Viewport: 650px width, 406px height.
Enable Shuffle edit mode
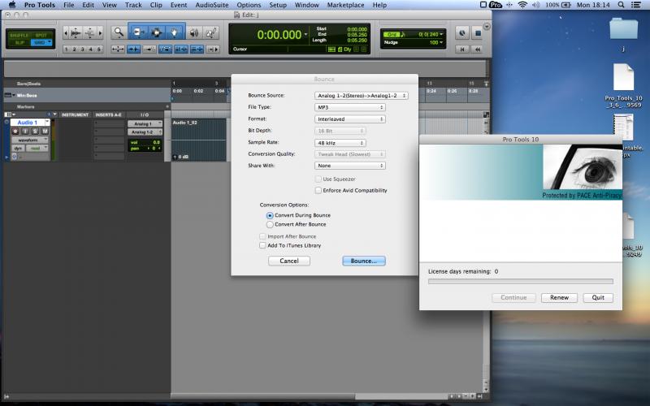pyautogui.click(x=19, y=35)
